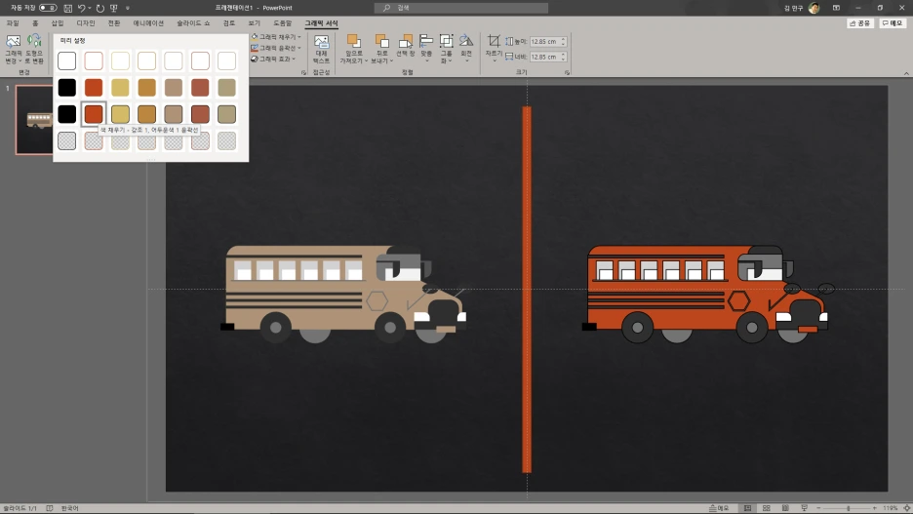Switch to Normal view icon in status bar
913x514 pixels.
747,508
